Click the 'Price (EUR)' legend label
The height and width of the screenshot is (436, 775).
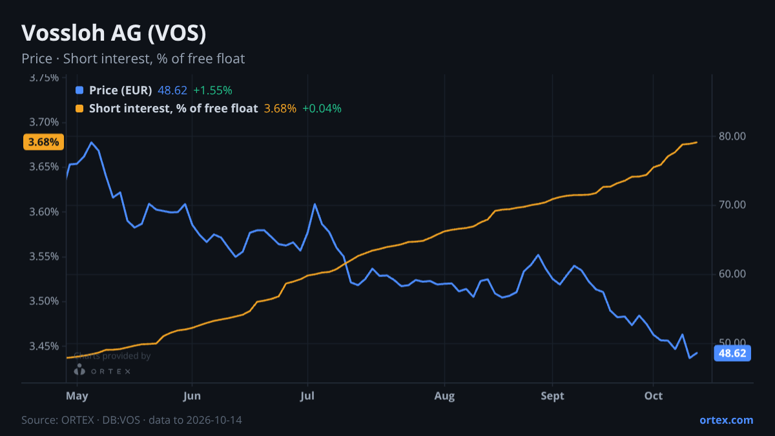pos(121,90)
